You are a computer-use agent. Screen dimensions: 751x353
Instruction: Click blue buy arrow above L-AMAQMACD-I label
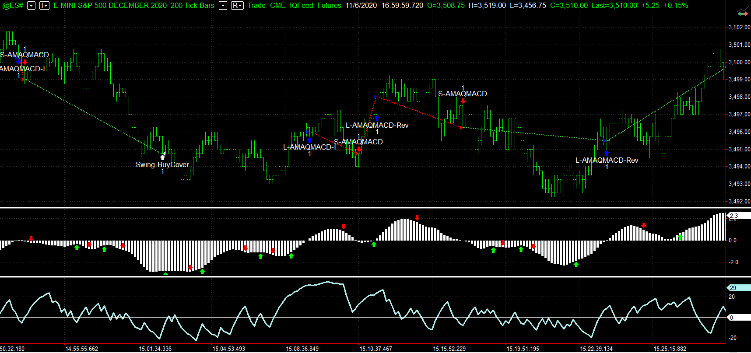click(309, 140)
